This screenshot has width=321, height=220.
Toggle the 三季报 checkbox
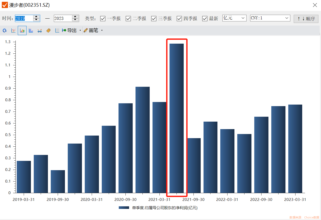(x=154, y=19)
